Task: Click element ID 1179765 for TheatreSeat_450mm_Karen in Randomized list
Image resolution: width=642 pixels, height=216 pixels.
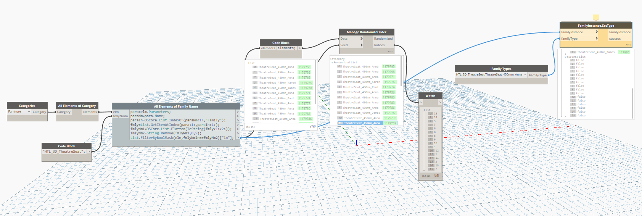Action: [x=390, y=82]
